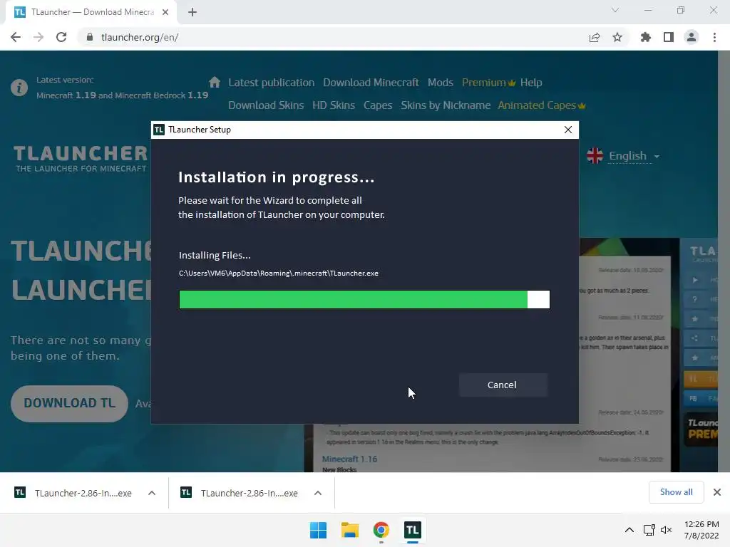Open Skins by Nickname link
Image resolution: width=730 pixels, height=547 pixels.
coord(446,105)
